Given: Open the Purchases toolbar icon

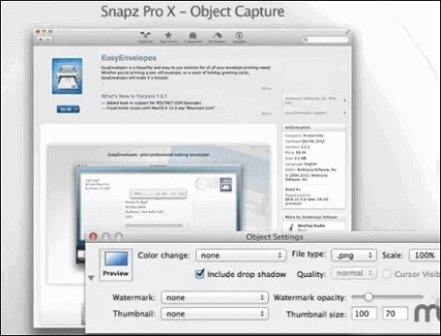Looking at the screenshot, I should [217, 37].
